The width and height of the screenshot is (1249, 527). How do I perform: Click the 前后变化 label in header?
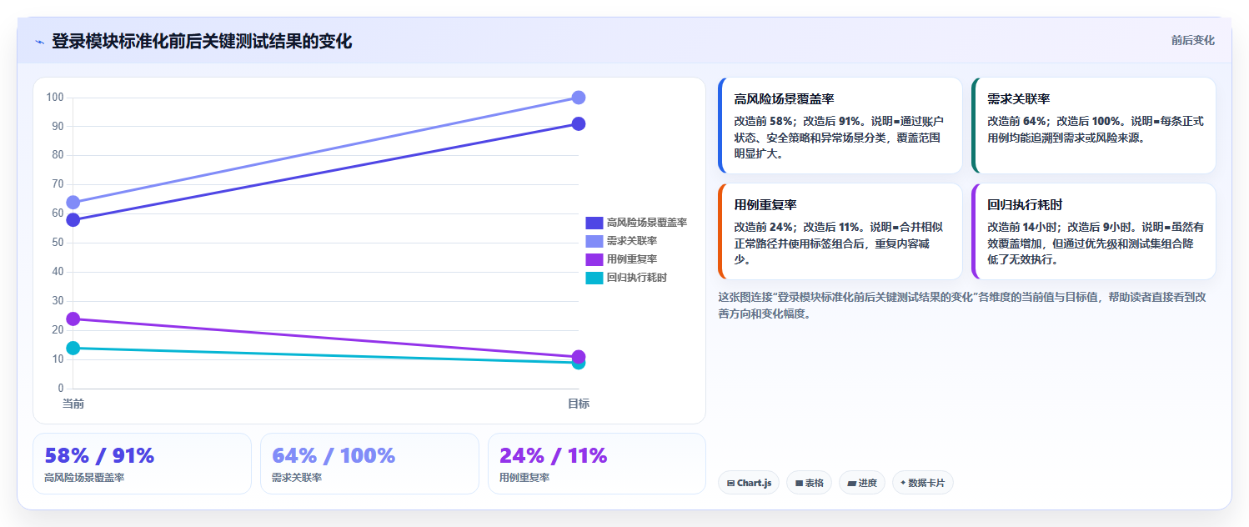click(x=1192, y=40)
